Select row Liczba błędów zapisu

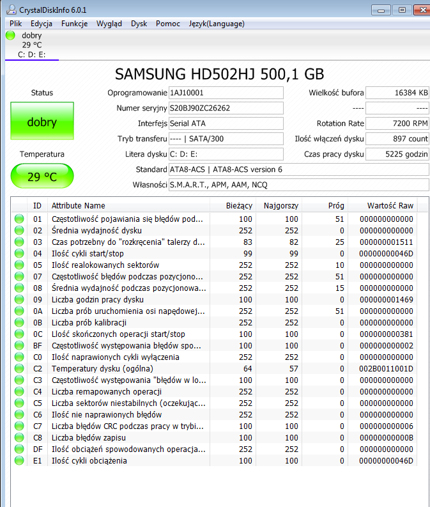click(x=214, y=438)
